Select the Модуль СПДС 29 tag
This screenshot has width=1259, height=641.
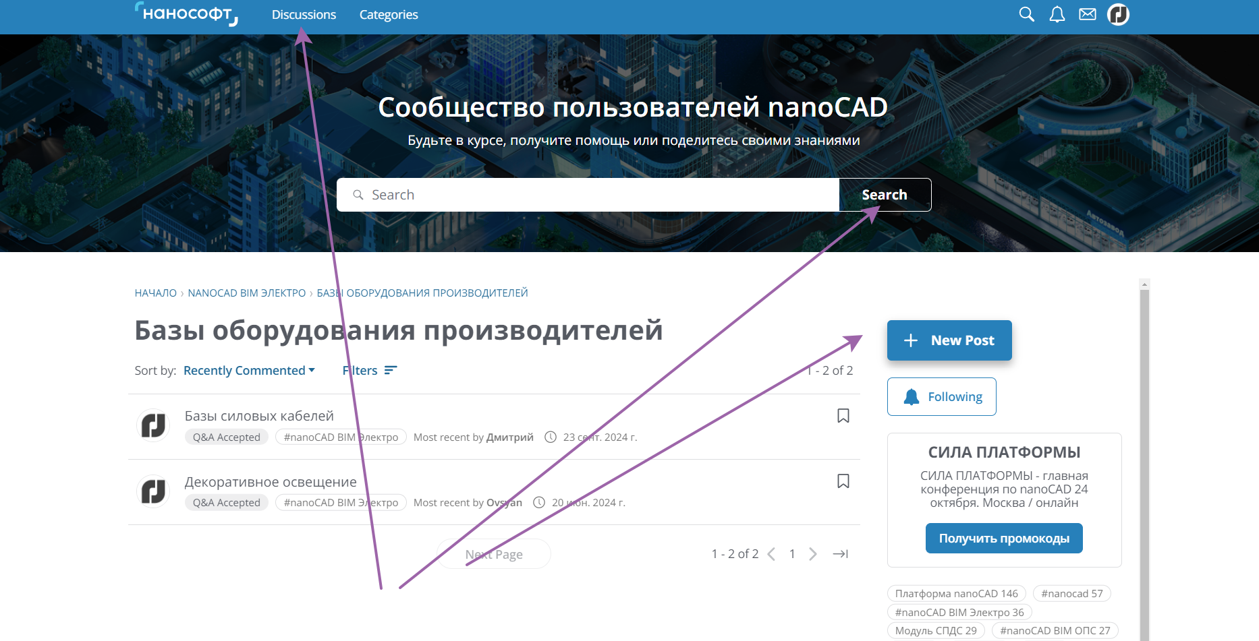coord(936,631)
